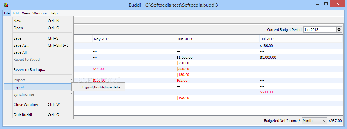Choose Revert to Backup... entry
This screenshot has height=129, width=347.
[x=38, y=70]
